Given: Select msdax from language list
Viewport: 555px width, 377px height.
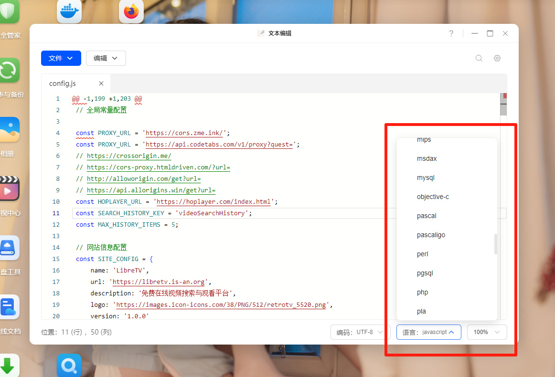Looking at the screenshot, I should coord(427,159).
